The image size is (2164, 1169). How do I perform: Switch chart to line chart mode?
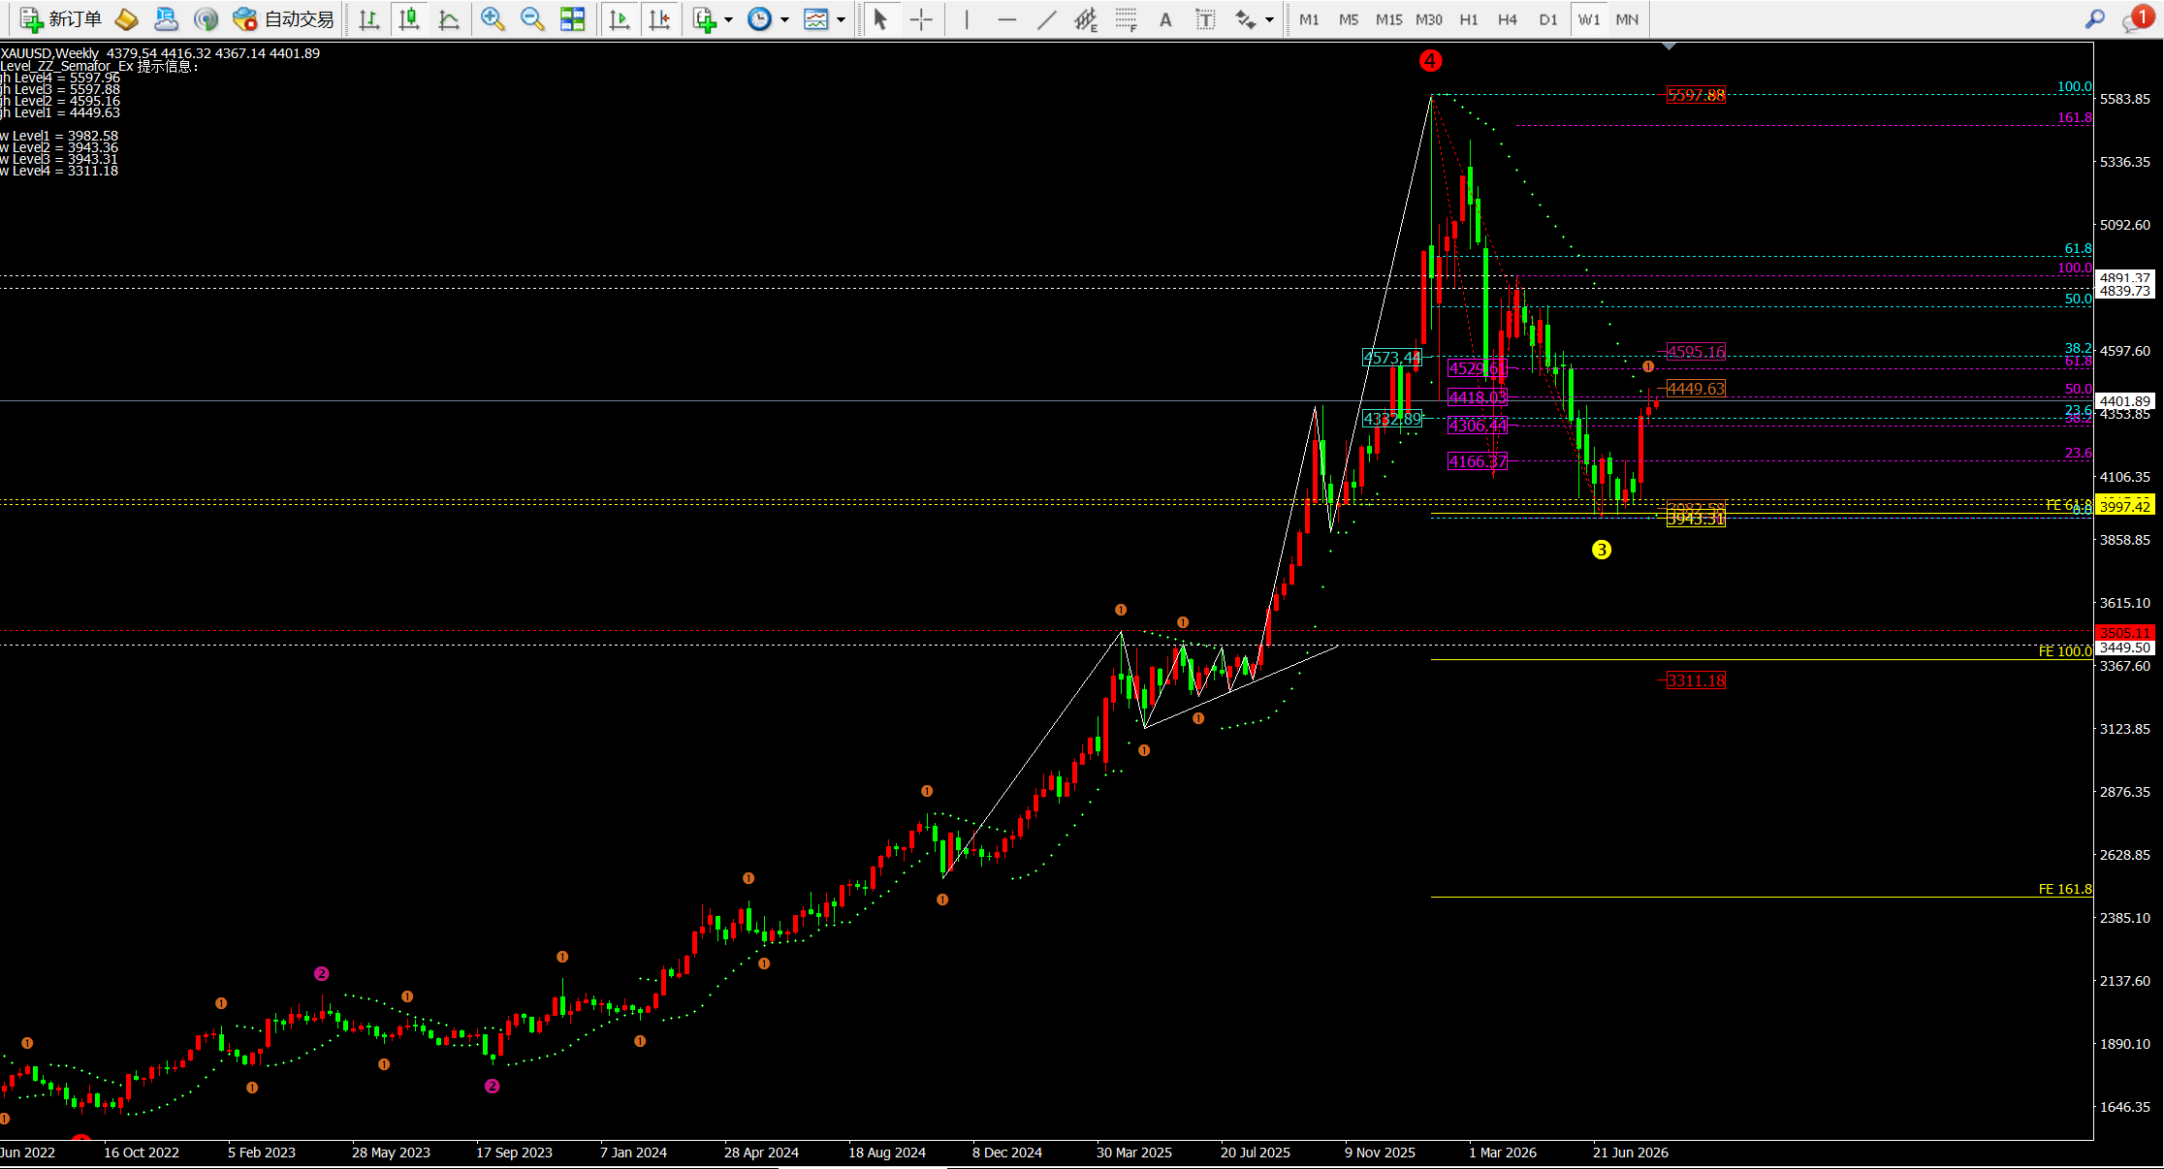point(449,19)
